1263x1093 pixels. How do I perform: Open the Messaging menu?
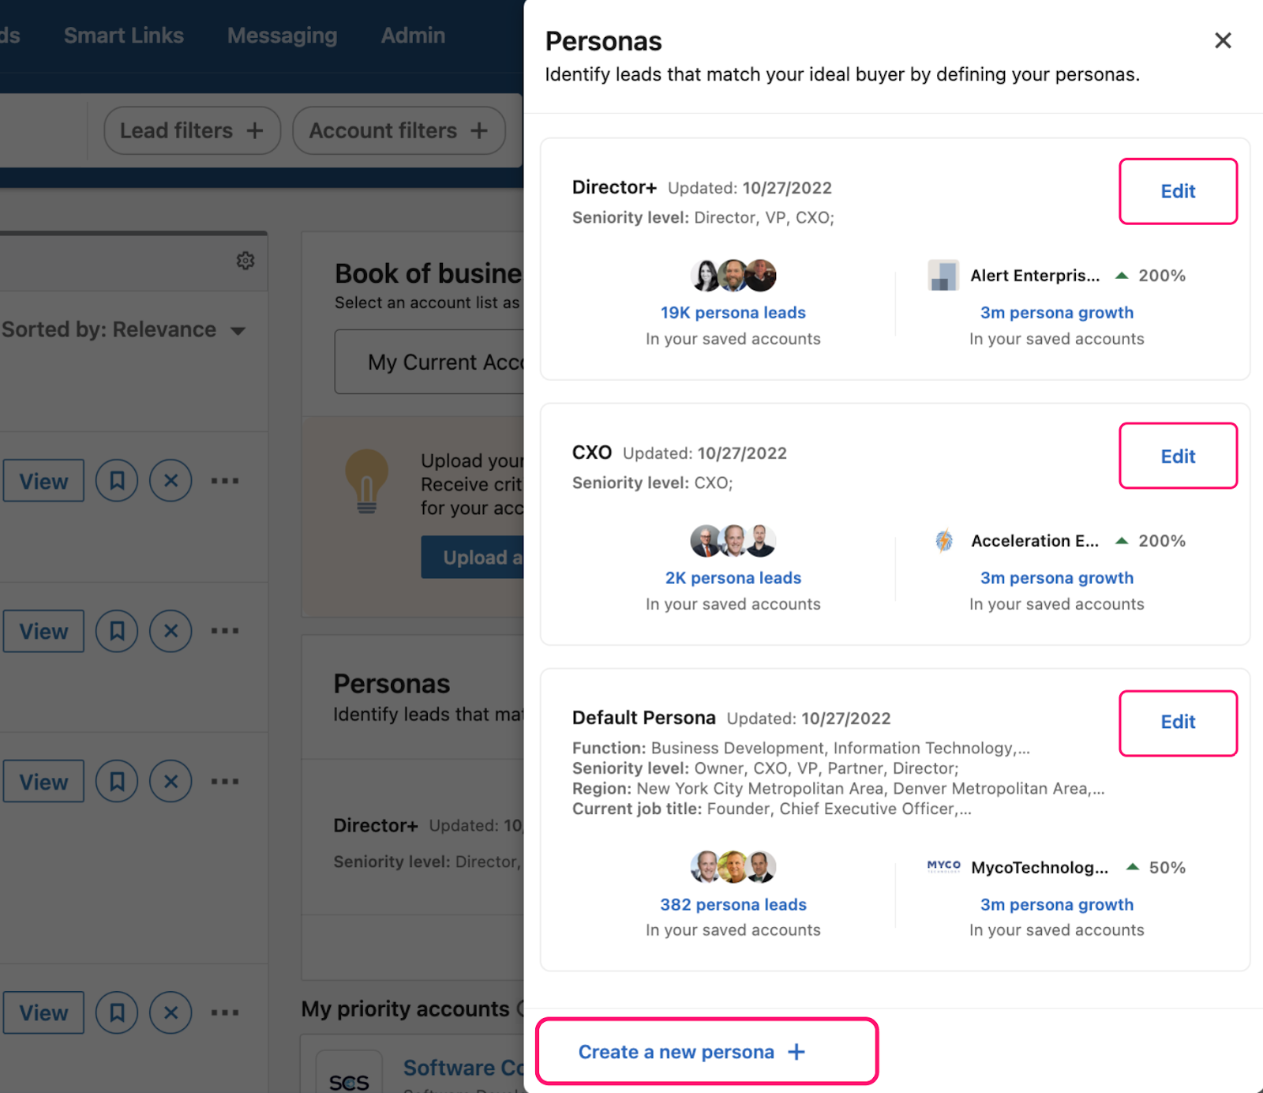click(282, 35)
